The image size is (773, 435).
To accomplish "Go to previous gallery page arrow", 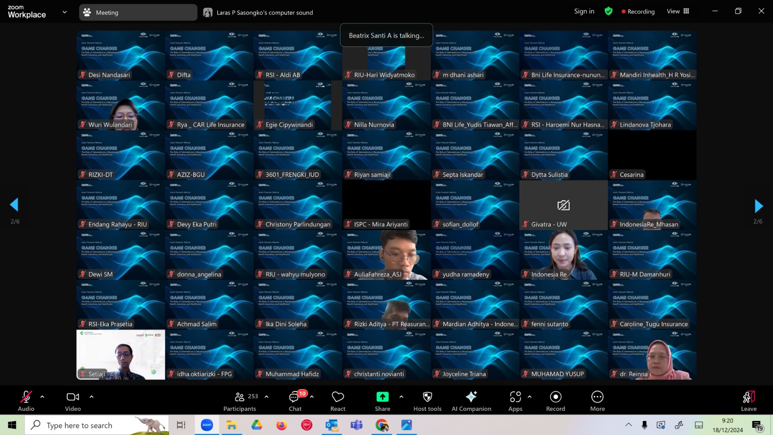I will click(14, 205).
